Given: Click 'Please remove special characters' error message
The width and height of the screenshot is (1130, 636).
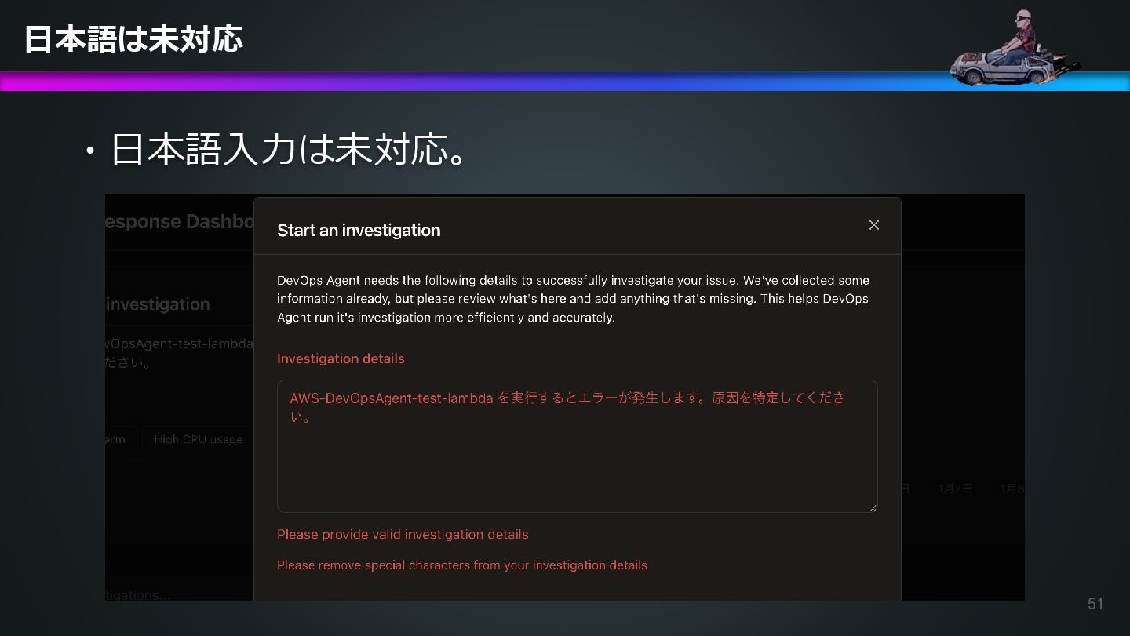Looking at the screenshot, I should 462,565.
